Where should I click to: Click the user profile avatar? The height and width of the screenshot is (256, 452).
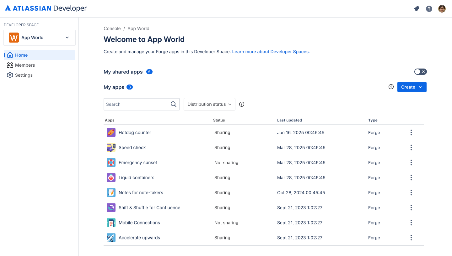[442, 9]
